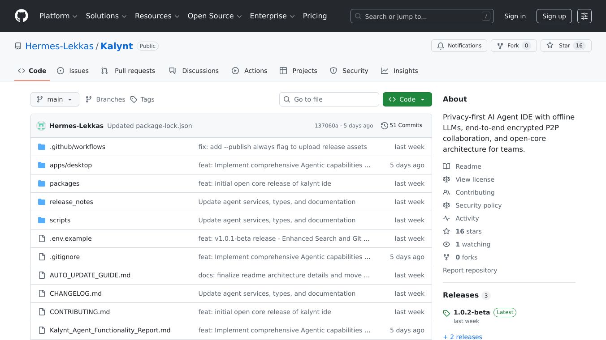
Task: Click the GitHub logo icon
Action: [22, 16]
